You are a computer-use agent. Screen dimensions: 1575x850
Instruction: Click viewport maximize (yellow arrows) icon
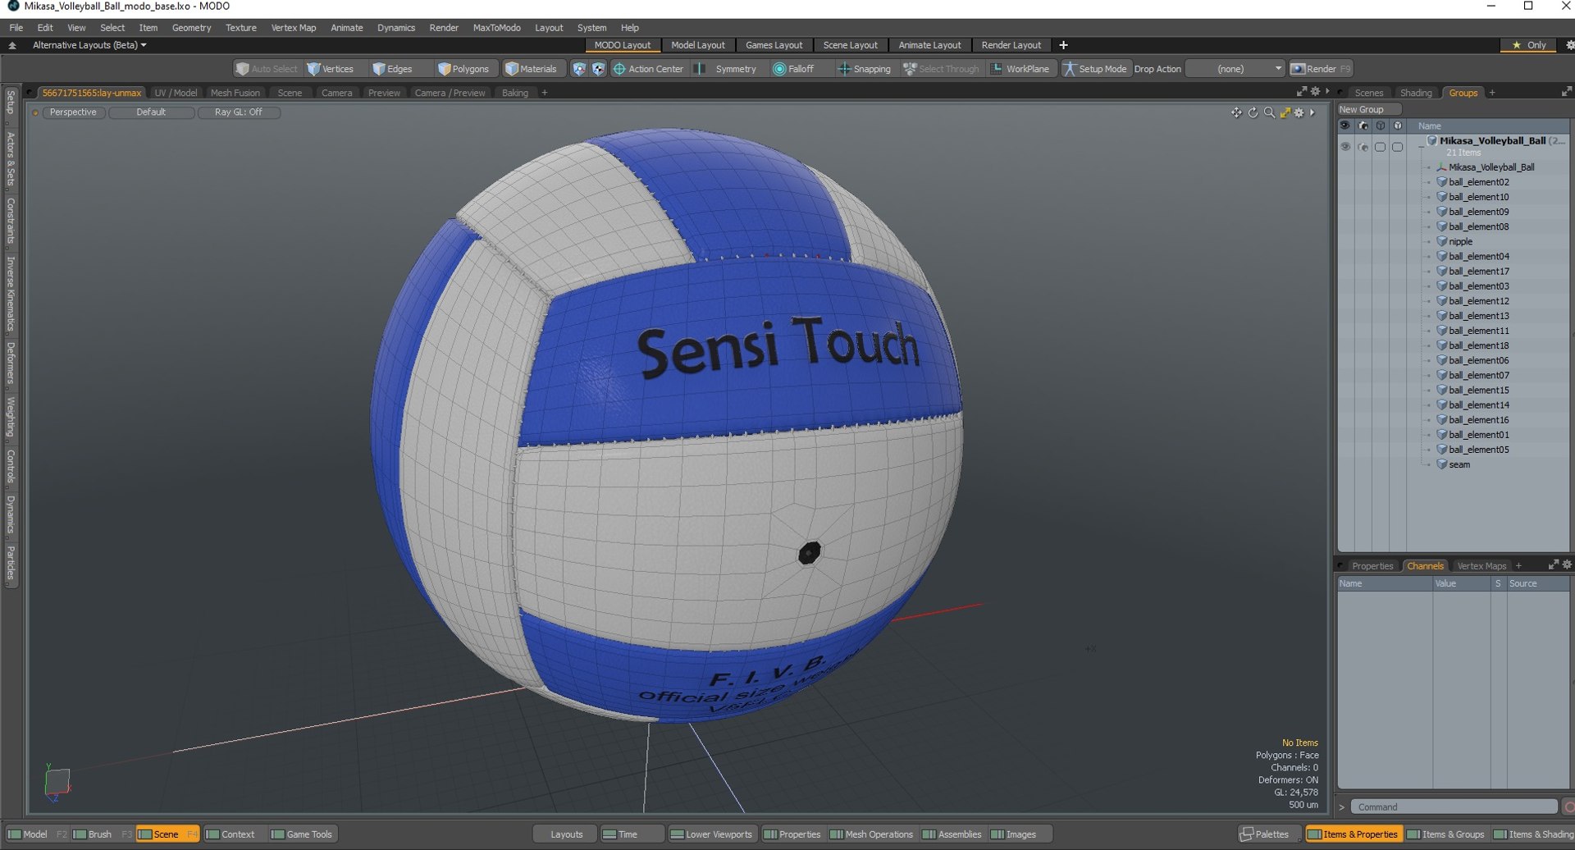pos(1285,112)
